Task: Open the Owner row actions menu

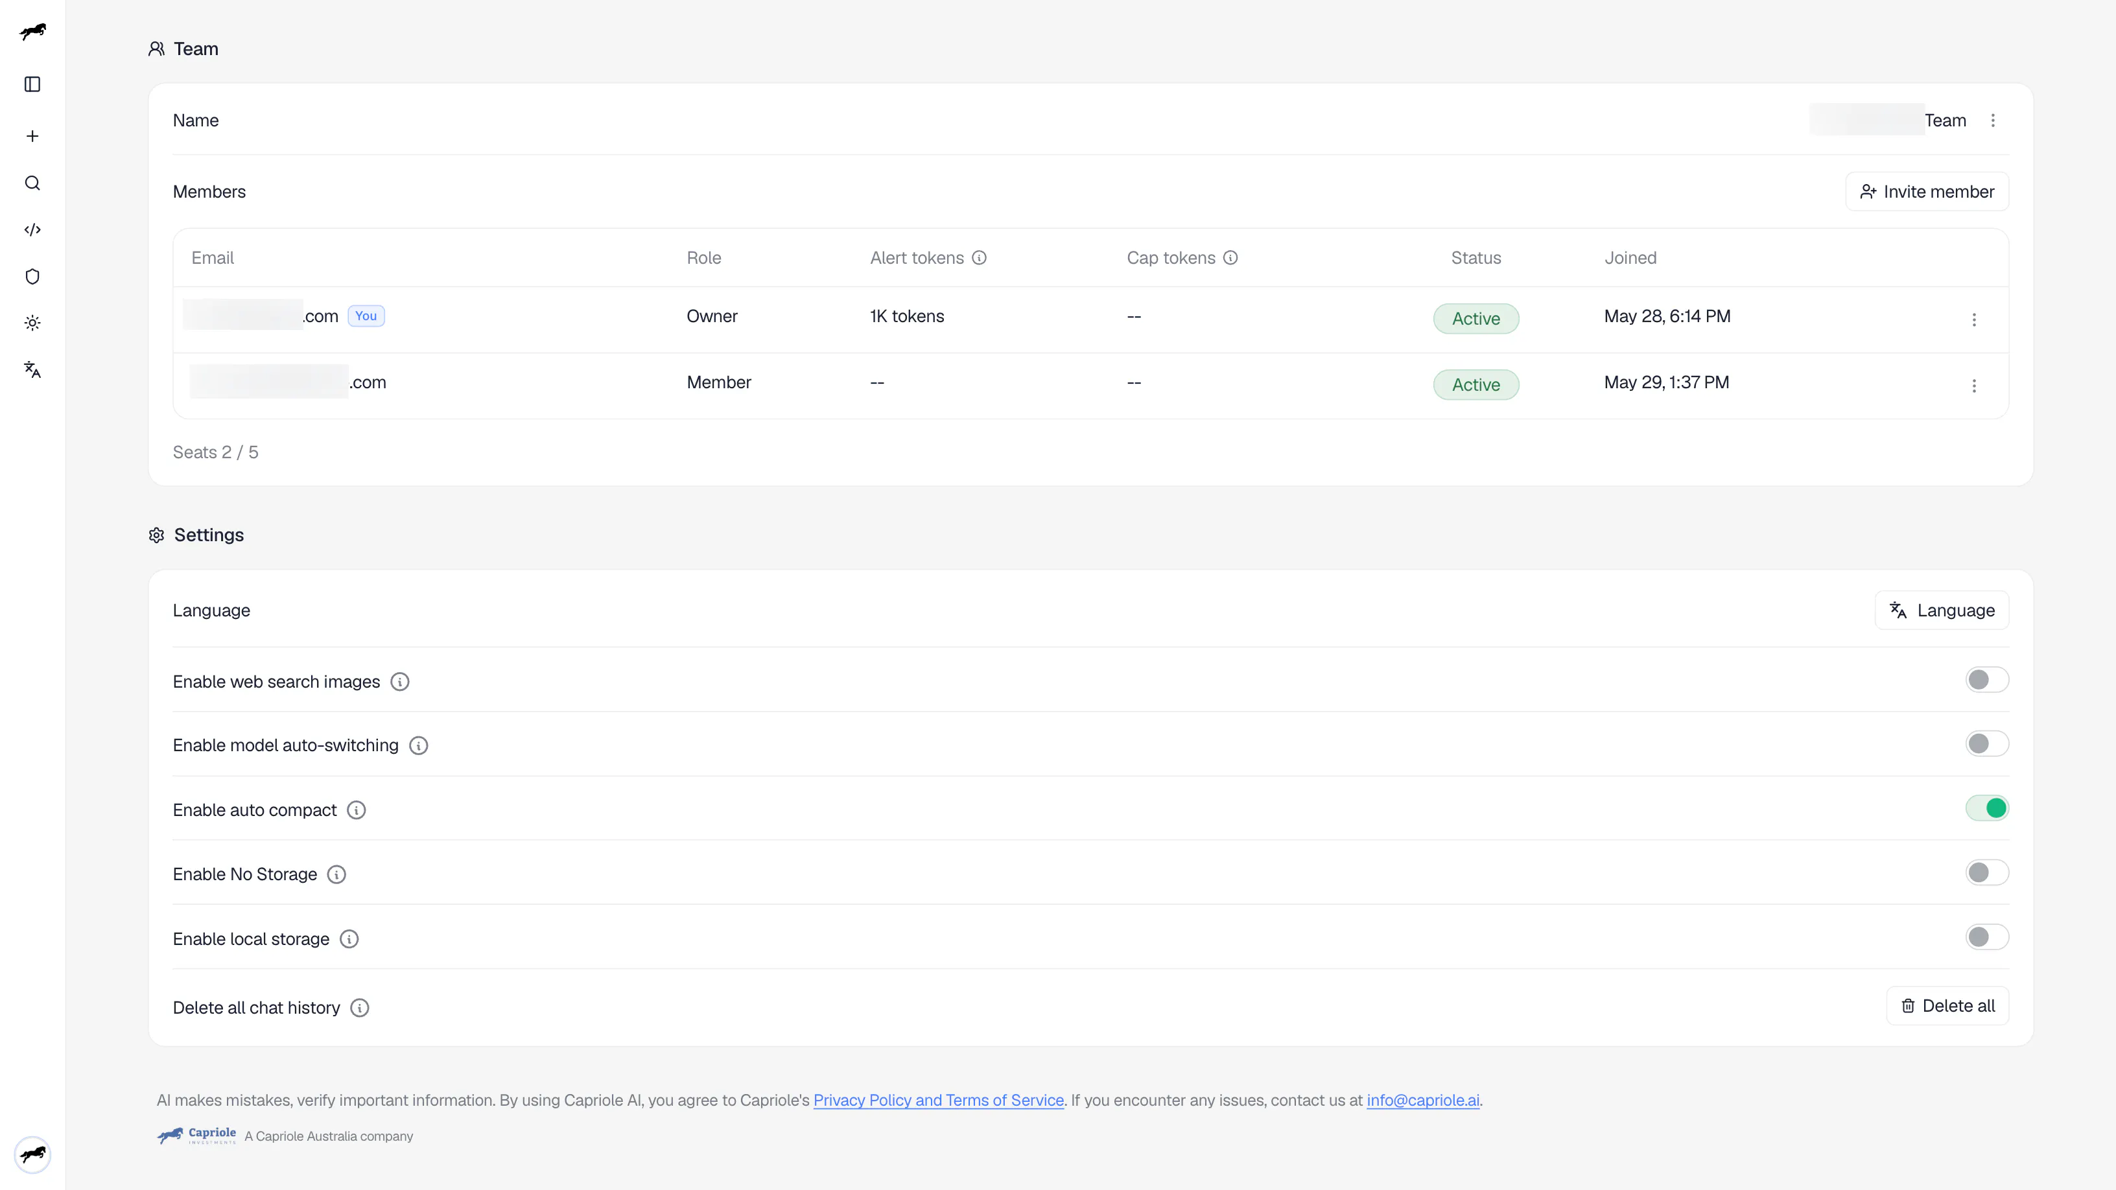Action: [1975, 320]
